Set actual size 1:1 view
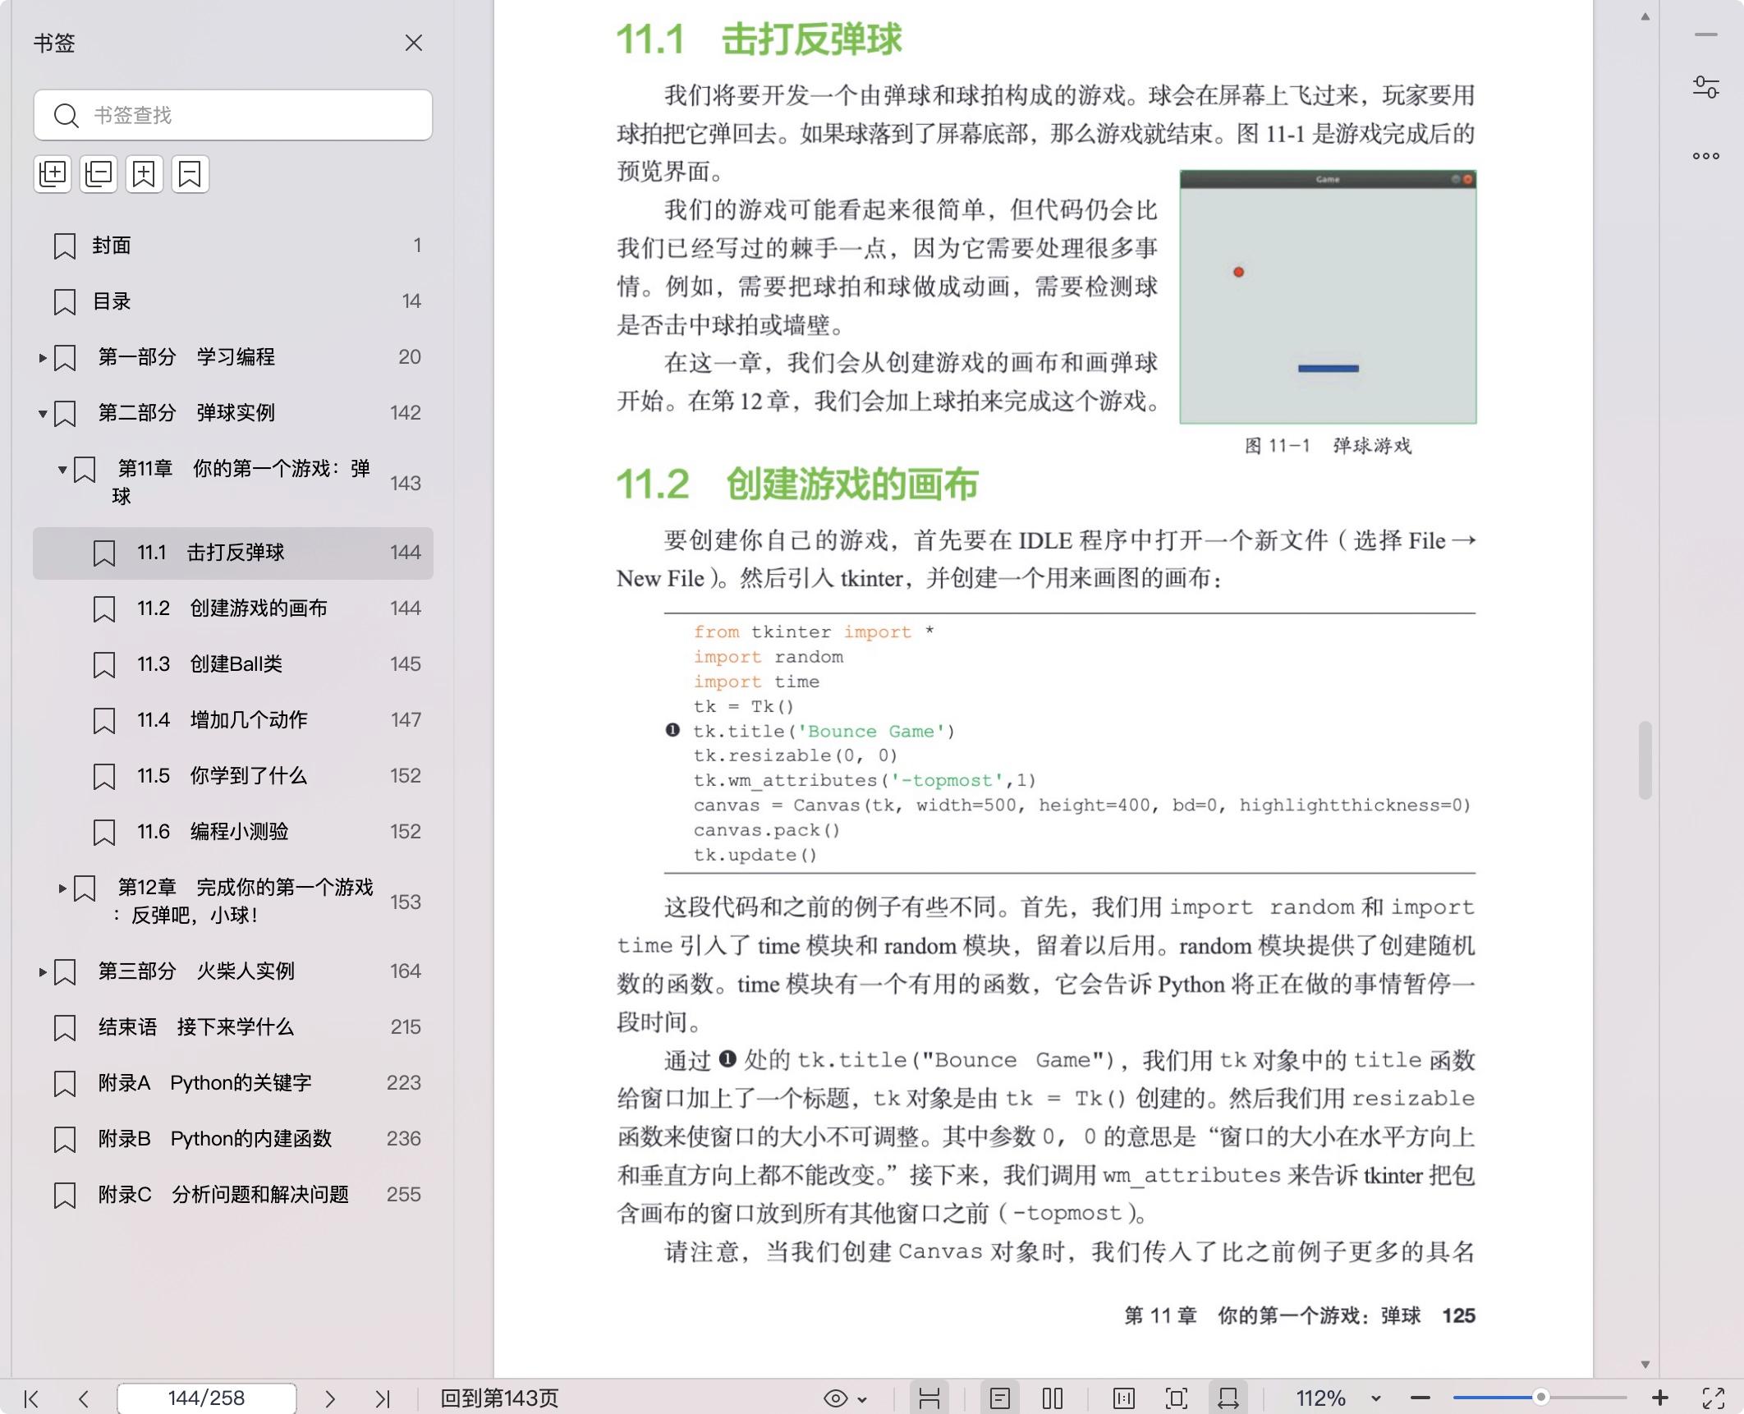Viewport: 1744px width, 1414px height. pos(1124,1398)
